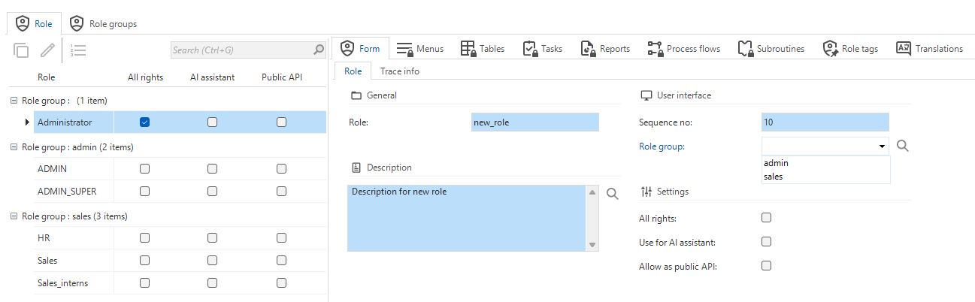Click the Role name field new_role
This screenshot has height=302, width=975.
pos(535,122)
